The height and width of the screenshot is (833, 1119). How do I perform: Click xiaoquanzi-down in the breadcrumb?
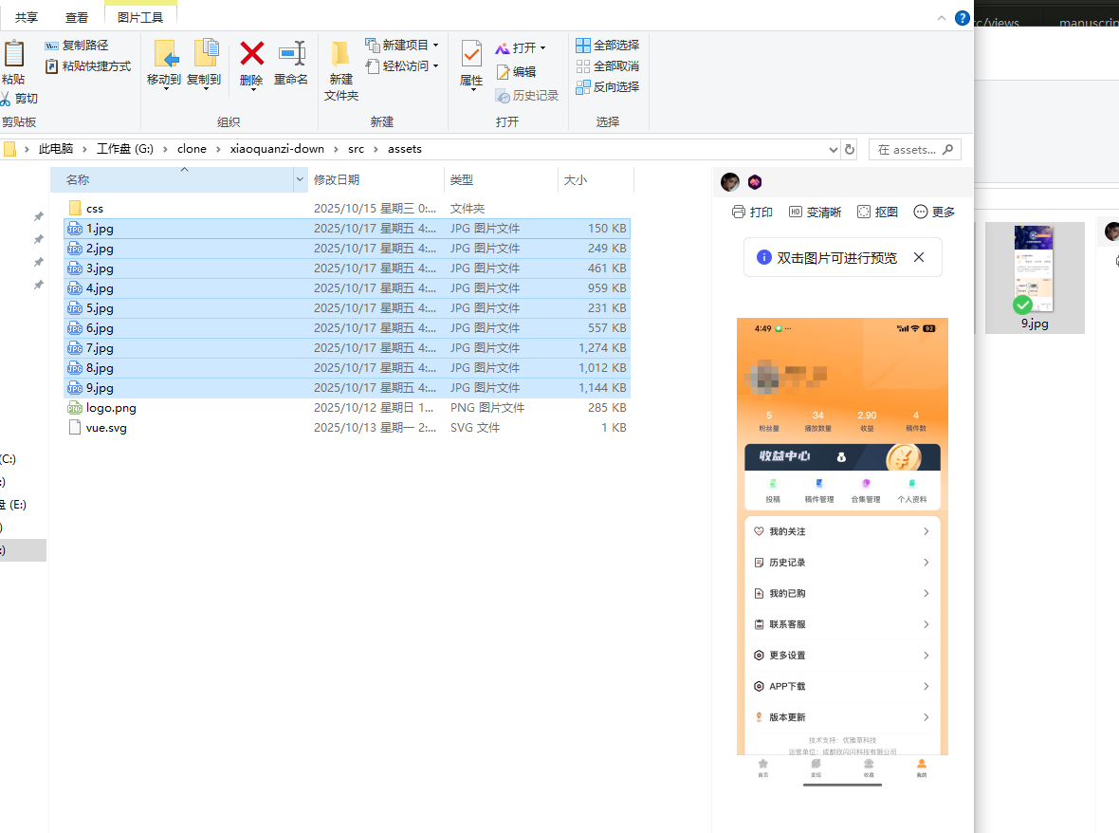point(277,148)
